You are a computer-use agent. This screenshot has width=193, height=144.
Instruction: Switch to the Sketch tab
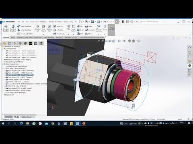coord(13,38)
